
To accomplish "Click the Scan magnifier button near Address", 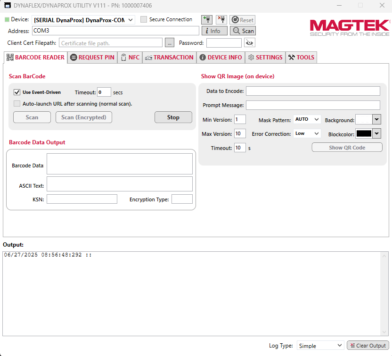I will coord(243,31).
